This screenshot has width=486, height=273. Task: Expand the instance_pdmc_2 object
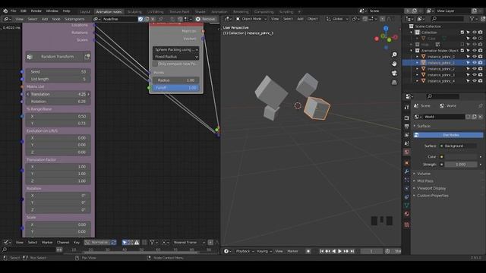[417, 69]
